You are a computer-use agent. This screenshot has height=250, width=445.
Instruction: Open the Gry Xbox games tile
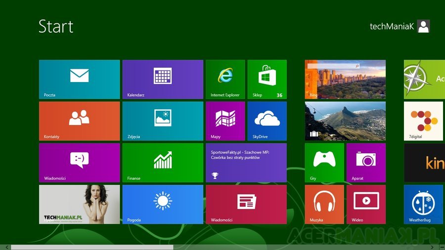(324, 163)
